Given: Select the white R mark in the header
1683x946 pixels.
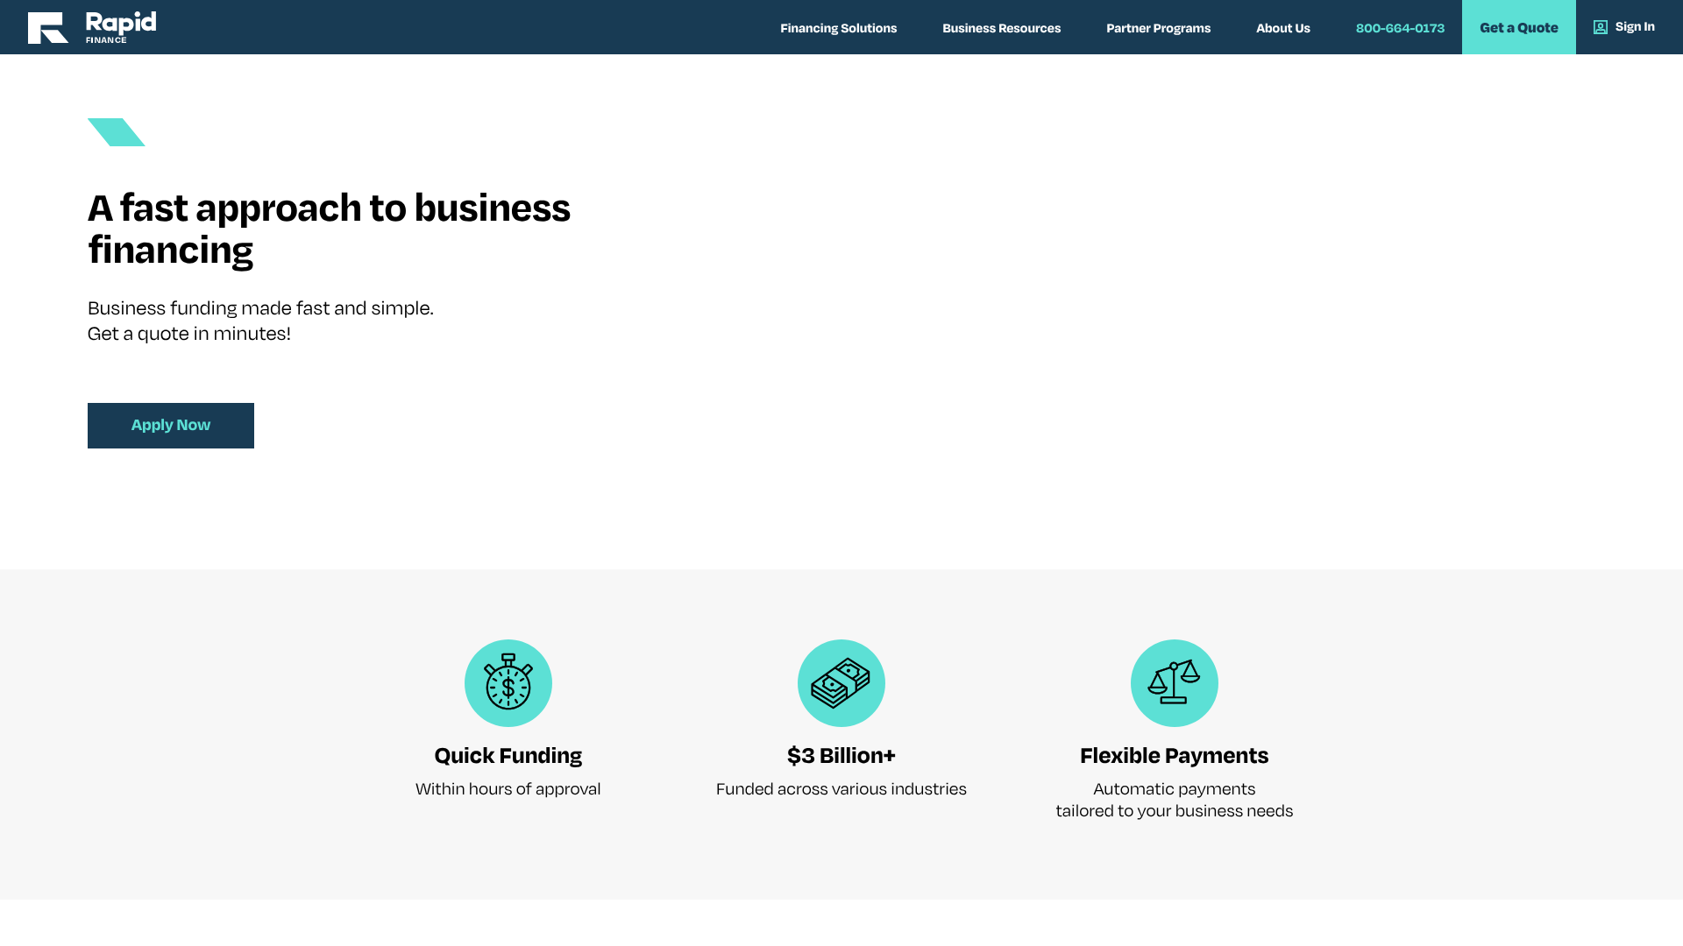Looking at the screenshot, I should point(47,26).
